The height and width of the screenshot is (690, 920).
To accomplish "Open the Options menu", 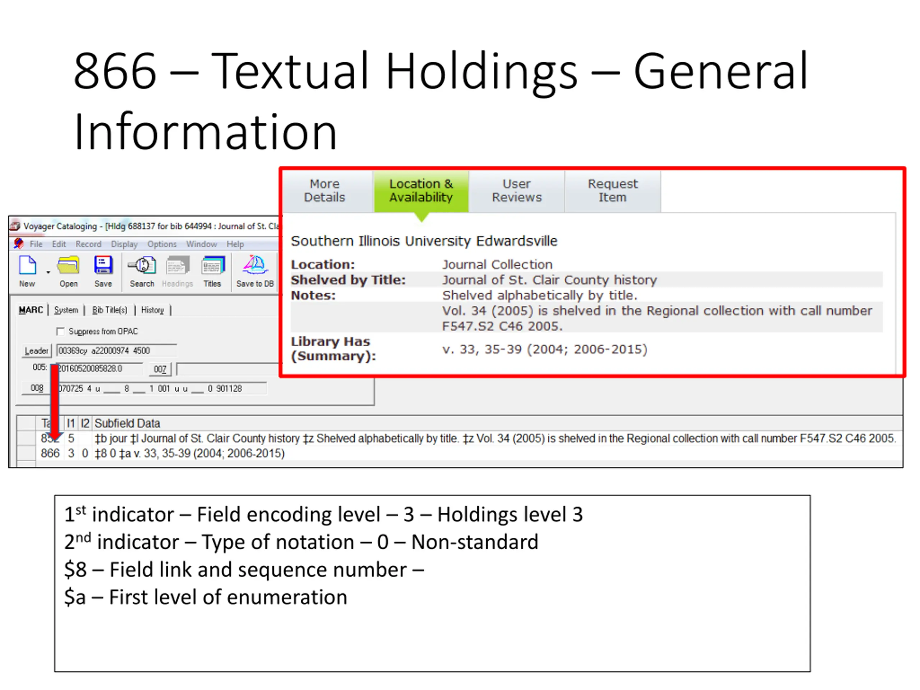I will point(162,244).
